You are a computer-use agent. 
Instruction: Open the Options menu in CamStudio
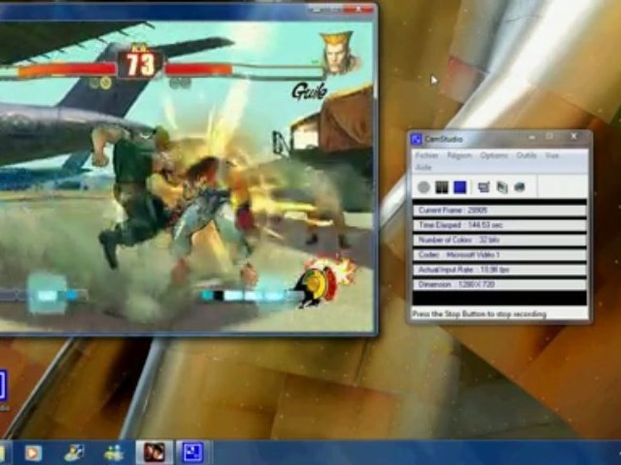(x=494, y=156)
